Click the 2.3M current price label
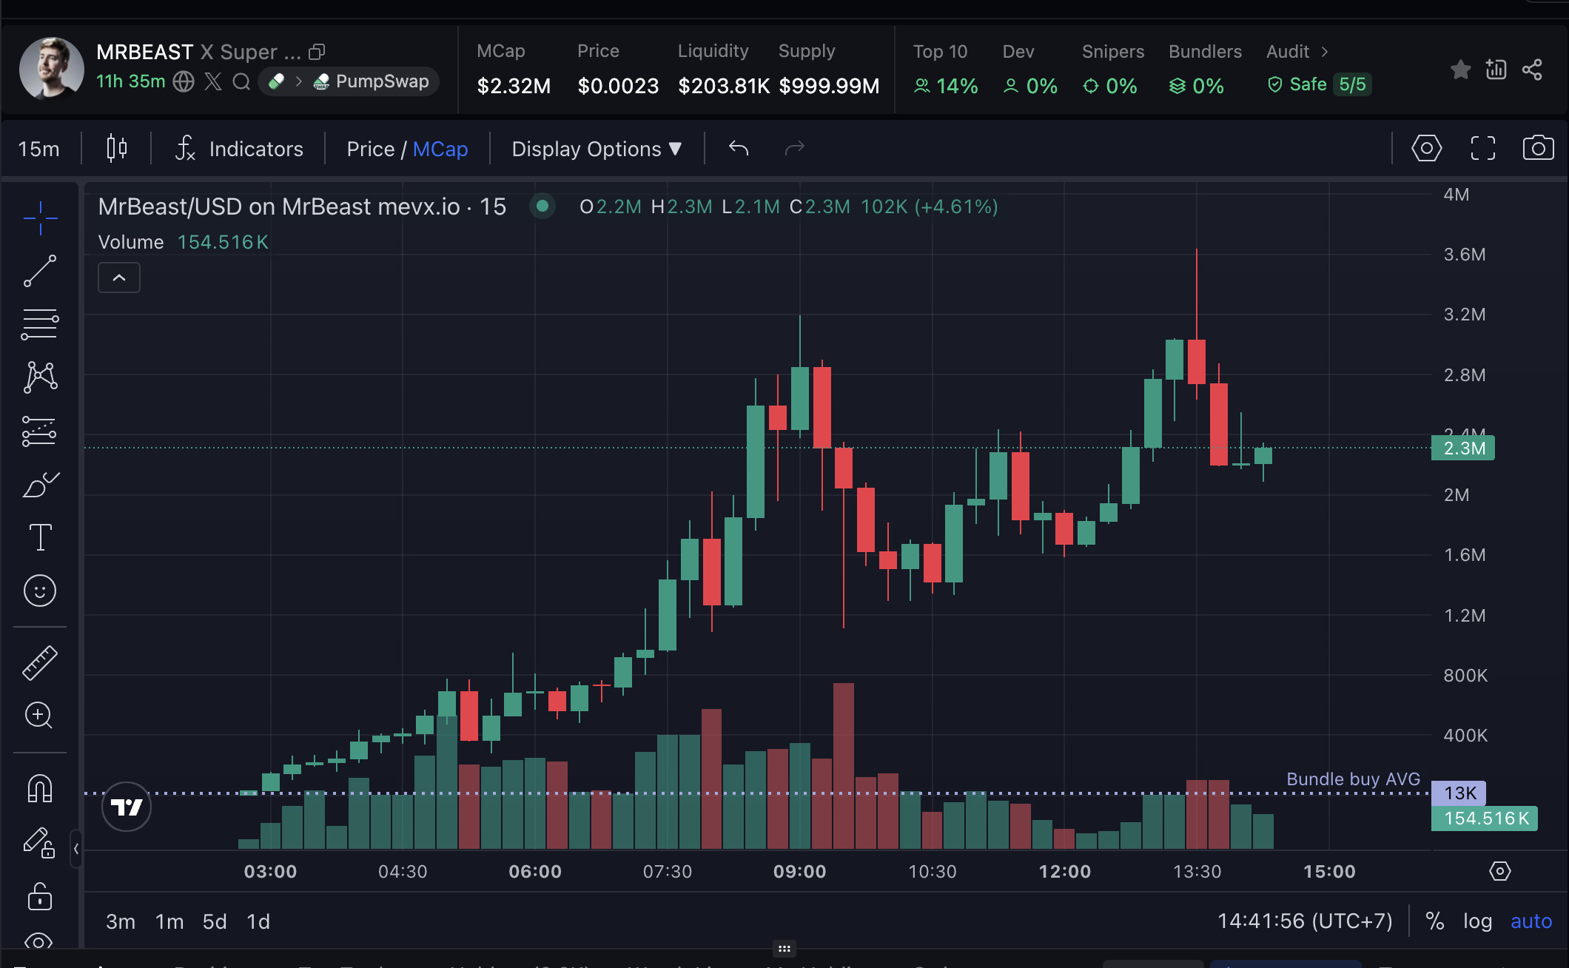This screenshot has width=1569, height=968. [1463, 448]
